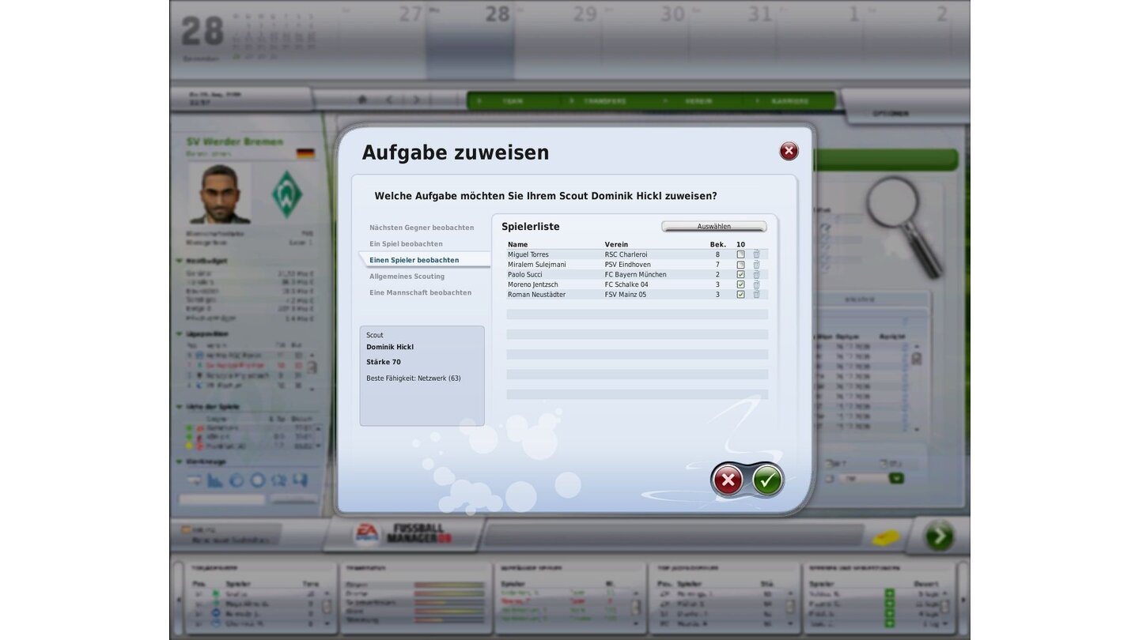
Task: Click the Stärke 70 value
Action: click(x=384, y=362)
